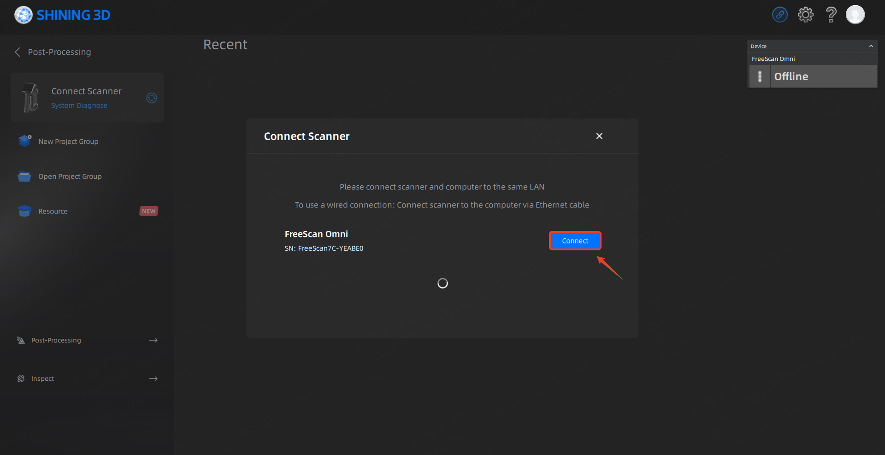Open the device connection link icon
This screenshot has width=885, height=455.
point(780,15)
